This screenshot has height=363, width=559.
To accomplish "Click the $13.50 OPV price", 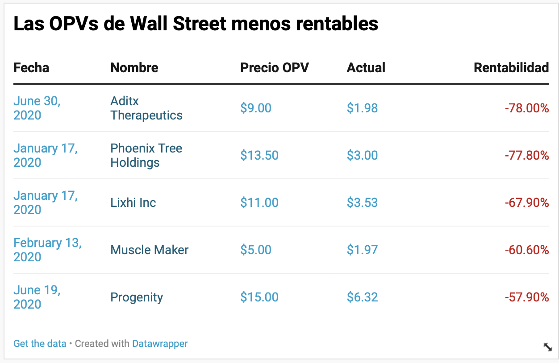I will tap(259, 156).
